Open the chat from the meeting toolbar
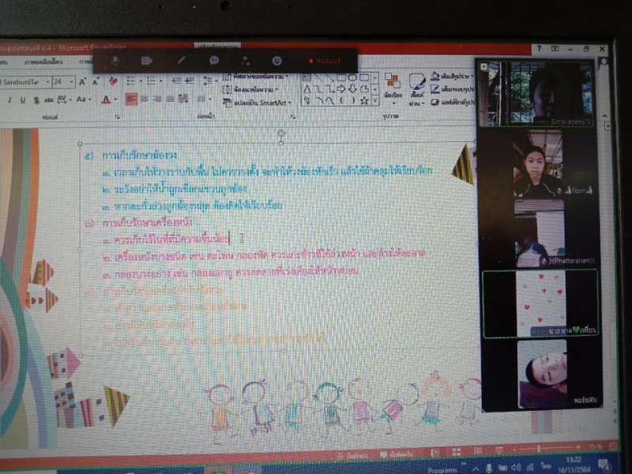 point(214,60)
